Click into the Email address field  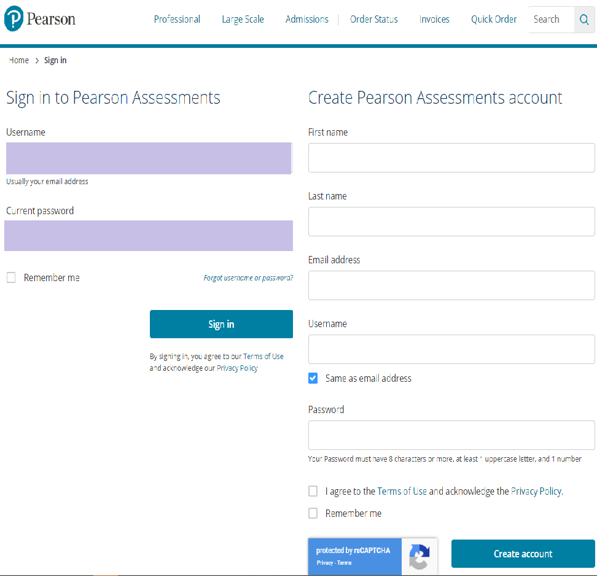pos(451,285)
